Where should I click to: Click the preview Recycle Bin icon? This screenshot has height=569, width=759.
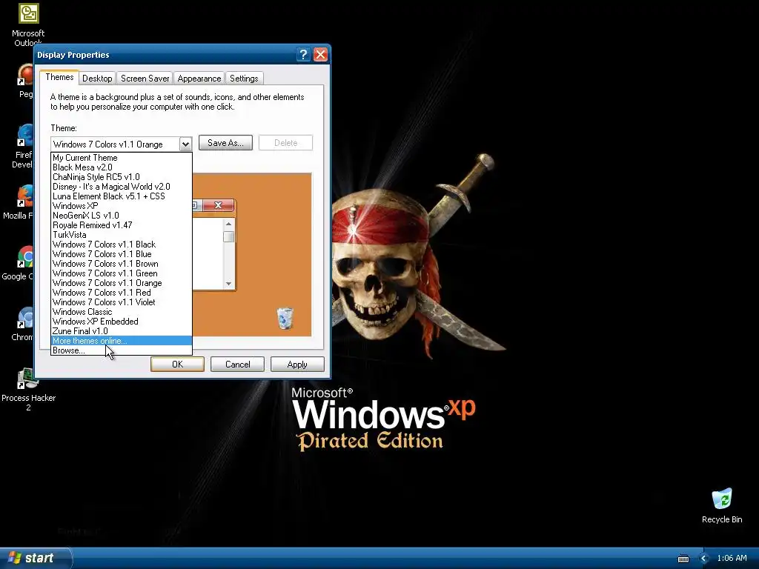285,319
